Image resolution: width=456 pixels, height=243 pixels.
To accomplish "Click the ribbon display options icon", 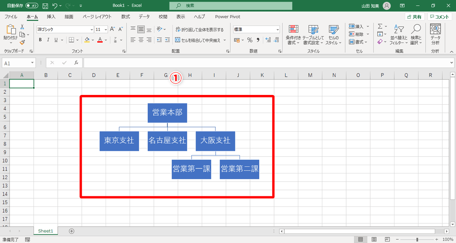I will point(402,6).
